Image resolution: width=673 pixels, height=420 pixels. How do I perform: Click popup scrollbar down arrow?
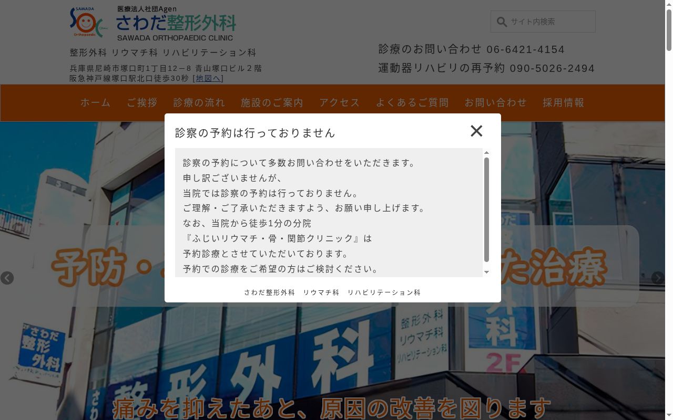click(486, 272)
